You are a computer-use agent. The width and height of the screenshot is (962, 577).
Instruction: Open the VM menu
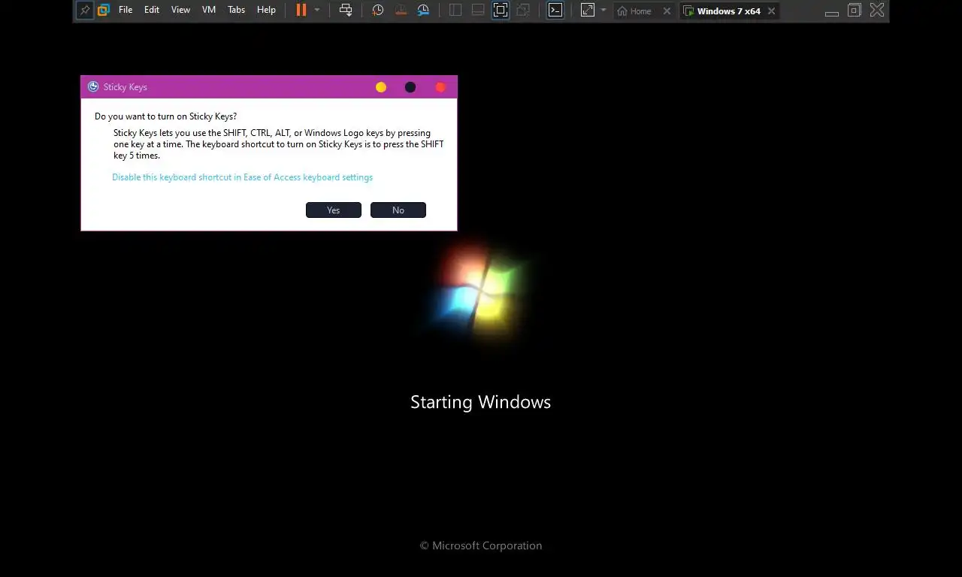pyautogui.click(x=209, y=11)
